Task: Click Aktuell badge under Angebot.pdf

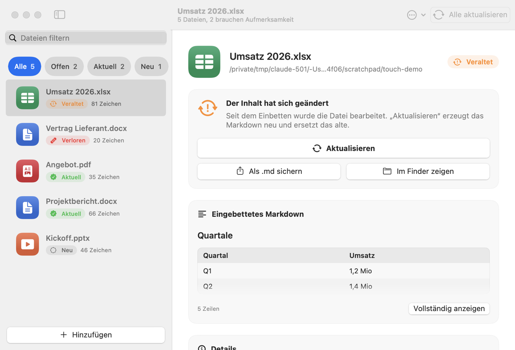Action: pyautogui.click(x=65, y=177)
